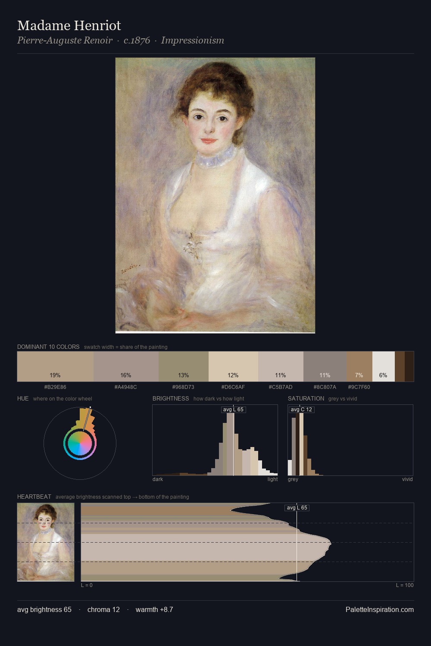The width and height of the screenshot is (431, 646).
Task: Select the 13% swatch #968D73
Action: [184, 366]
